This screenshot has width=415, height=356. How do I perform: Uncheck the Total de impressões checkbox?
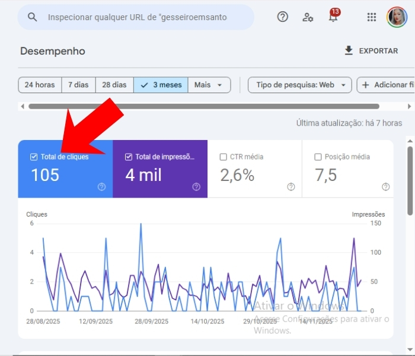click(x=129, y=157)
